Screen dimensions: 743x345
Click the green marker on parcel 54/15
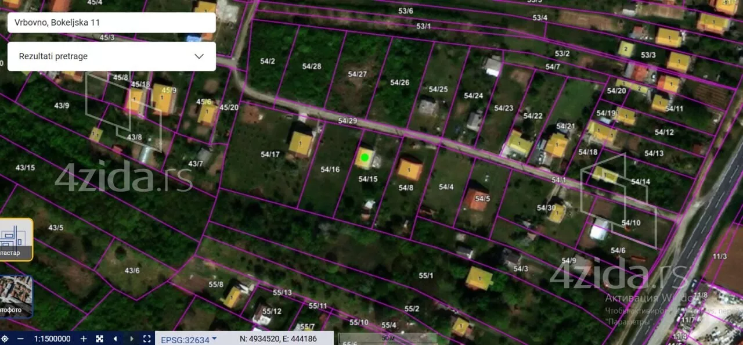click(x=365, y=157)
